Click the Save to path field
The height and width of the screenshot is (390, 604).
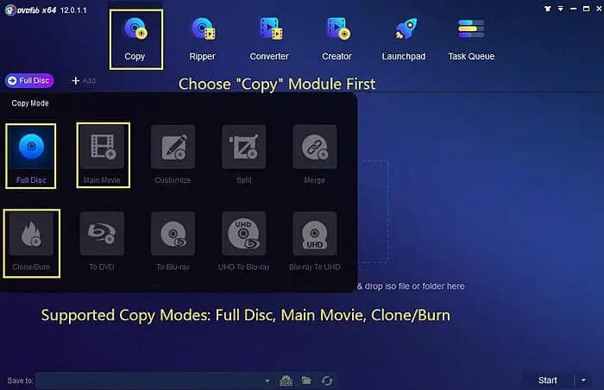154,381
